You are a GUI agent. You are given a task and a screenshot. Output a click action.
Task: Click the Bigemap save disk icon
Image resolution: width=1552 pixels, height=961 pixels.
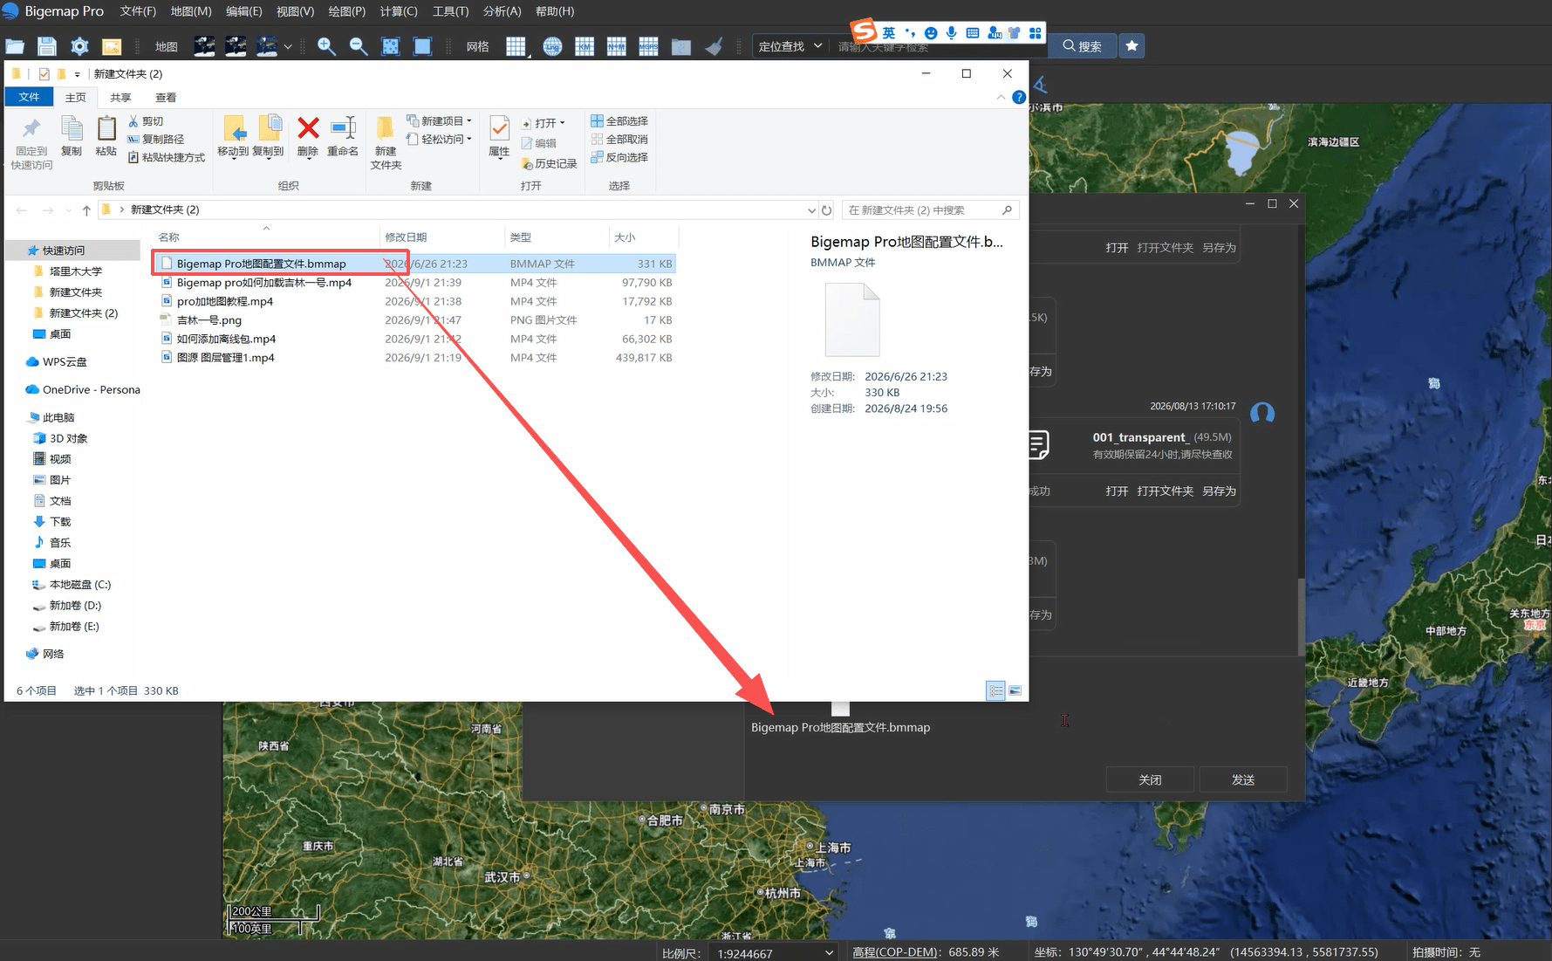[47, 46]
